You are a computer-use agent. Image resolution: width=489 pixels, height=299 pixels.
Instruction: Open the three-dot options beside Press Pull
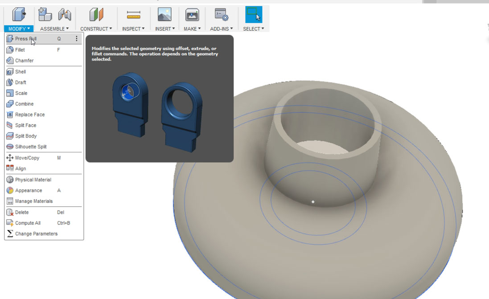pos(76,39)
